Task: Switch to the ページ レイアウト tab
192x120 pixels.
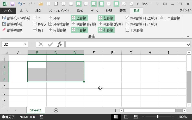Action: click(x=59, y=11)
